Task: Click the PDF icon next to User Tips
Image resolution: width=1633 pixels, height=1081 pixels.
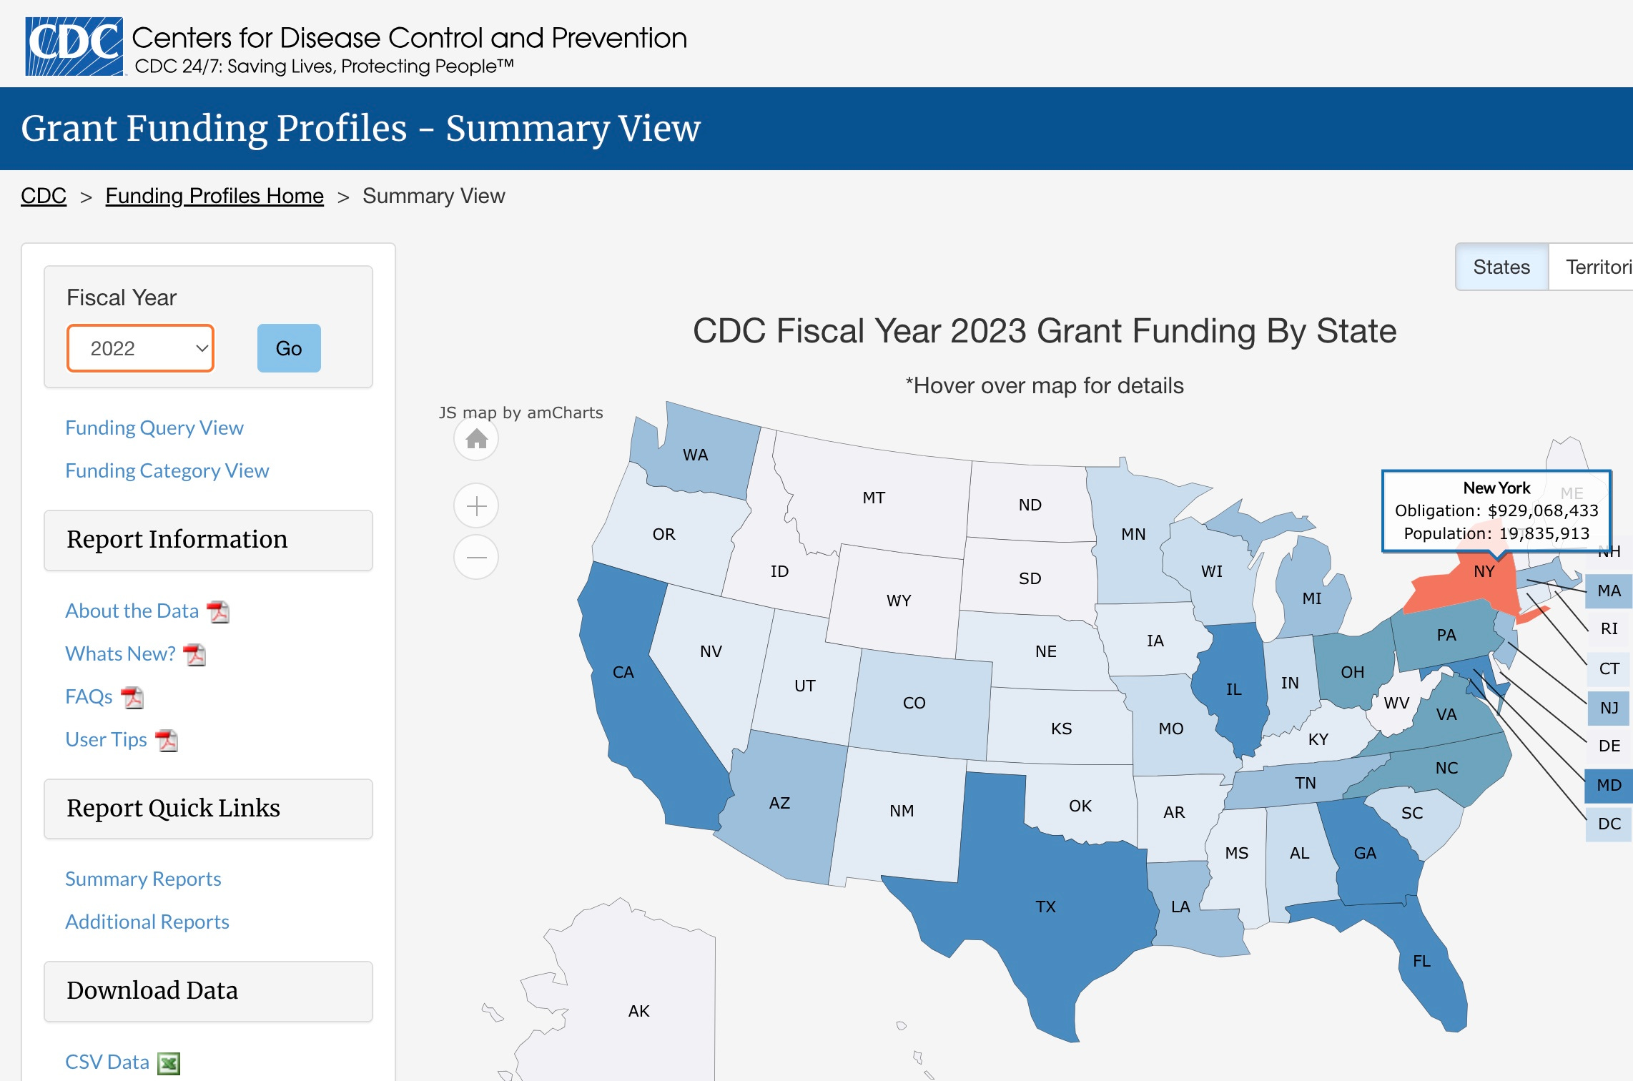Action: click(x=167, y=741)
